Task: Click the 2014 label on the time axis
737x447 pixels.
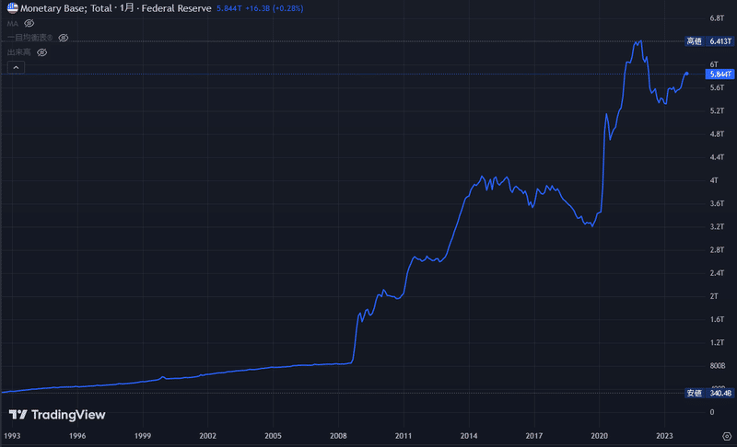Action: [x=469, y=436]
